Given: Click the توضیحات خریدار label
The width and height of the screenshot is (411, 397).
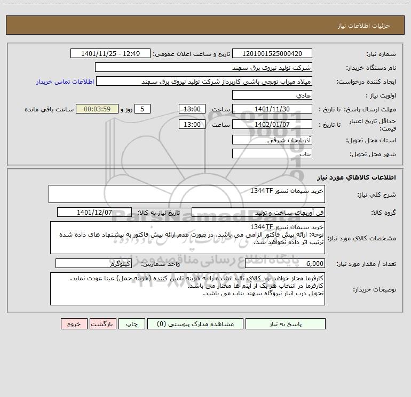Looking at the screenshot, I should click(x=375, y=289).
